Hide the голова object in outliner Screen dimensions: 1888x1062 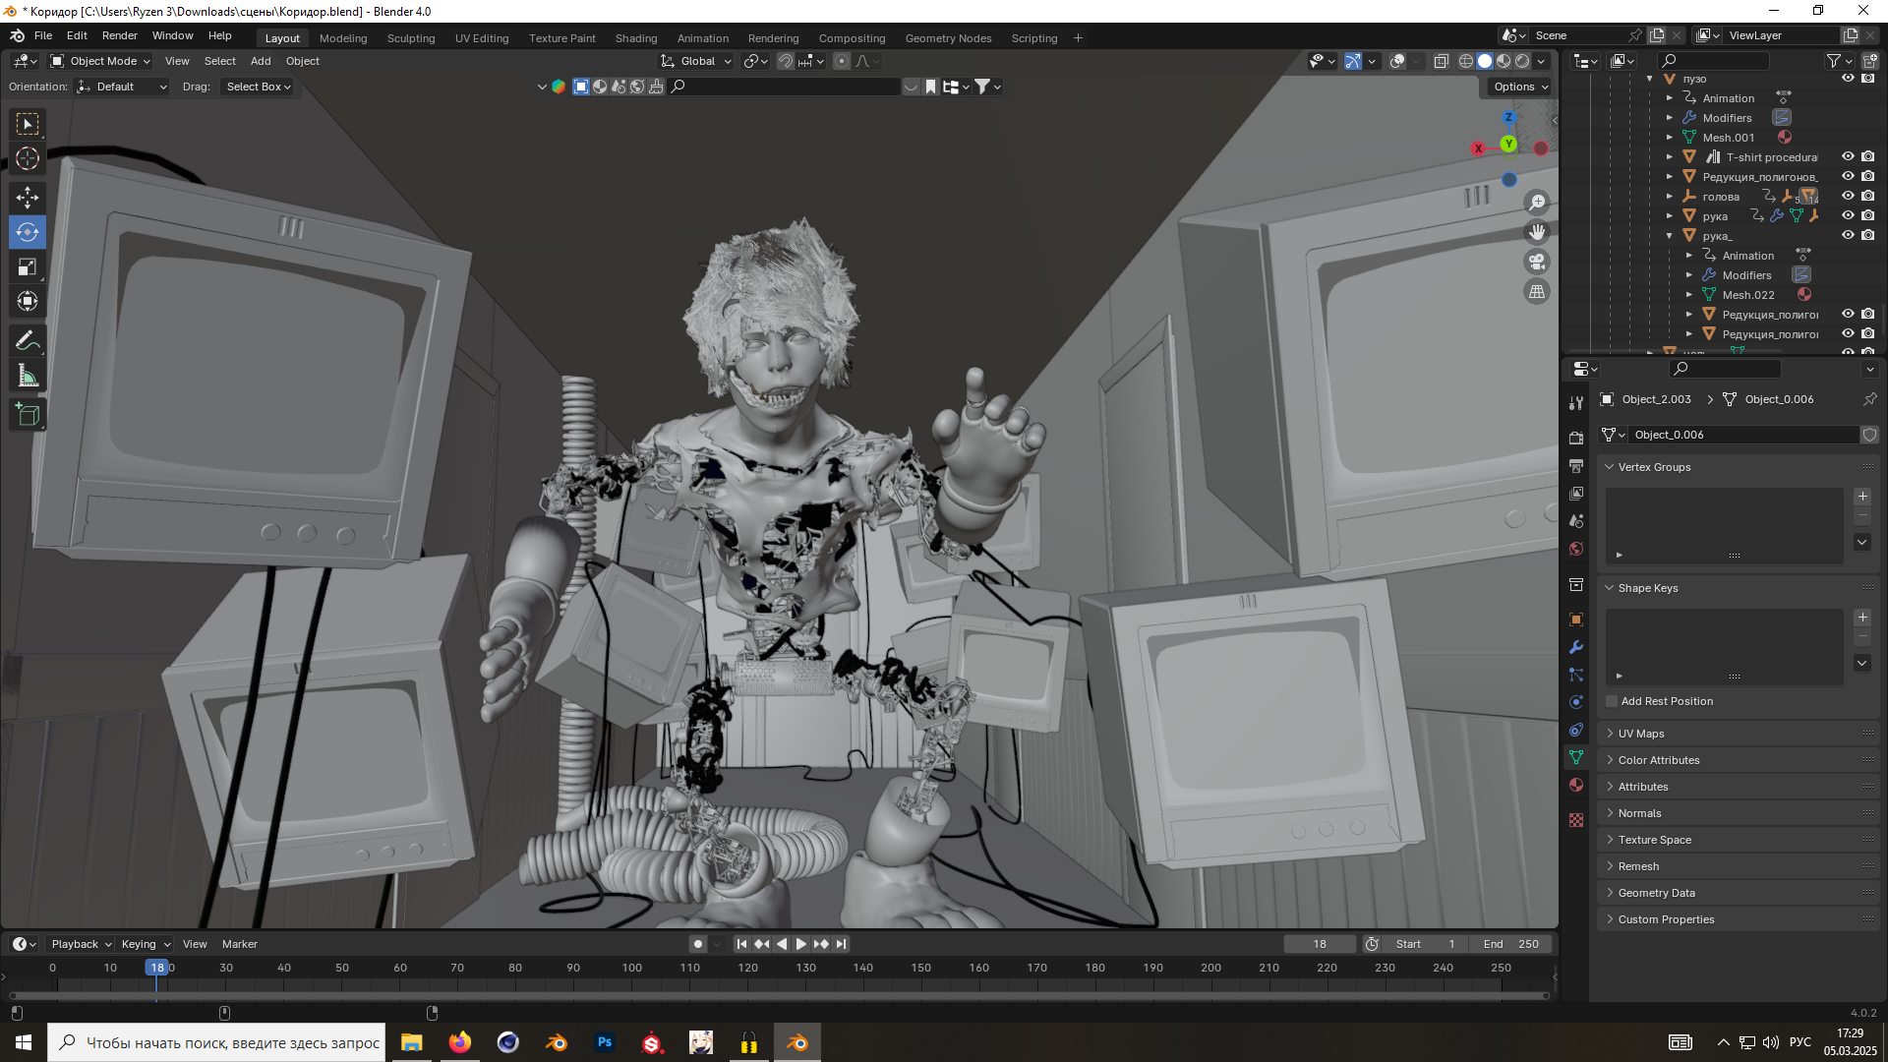point(1848,197)
